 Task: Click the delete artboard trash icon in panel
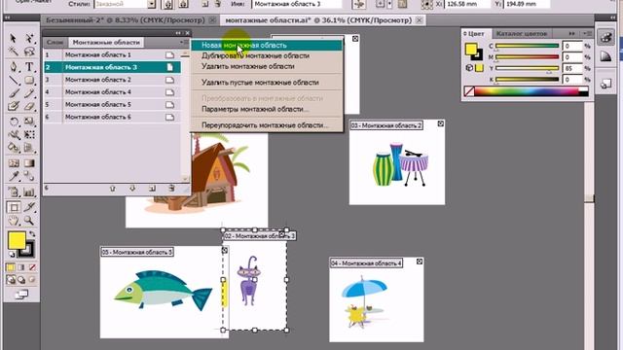click(171, 188)
